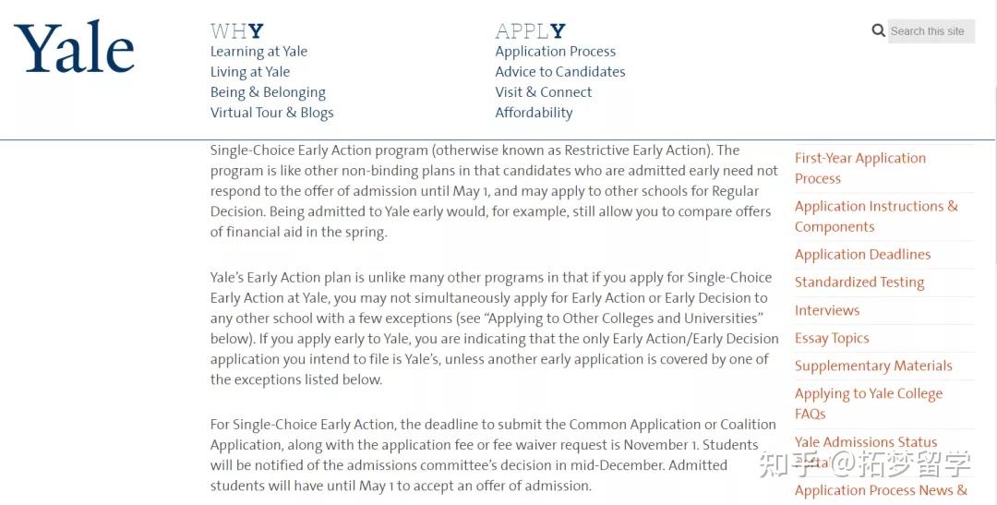Focus the Search this site field
This screenshot has width=997, height=505.
point(931,31)
